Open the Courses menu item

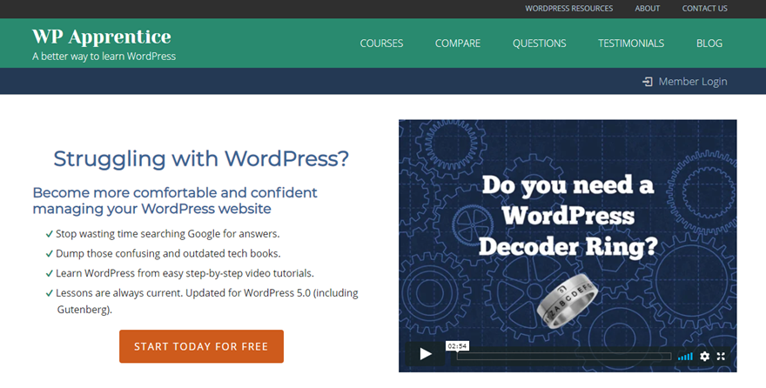point(381,43)
